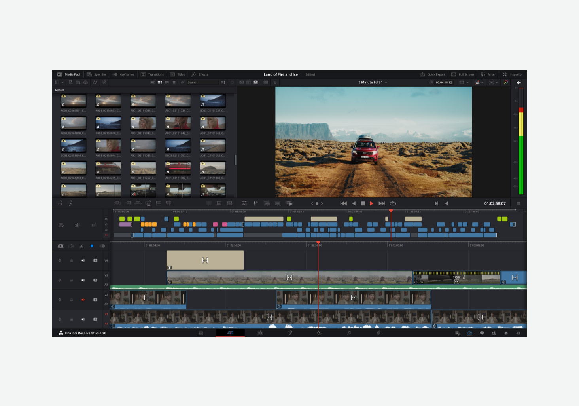579x406 pixels.
Task: Expand the media pool sidebar layout dropdown
Action: click(62, 82)
